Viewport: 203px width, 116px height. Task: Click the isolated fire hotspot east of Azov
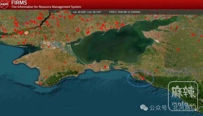178,50
